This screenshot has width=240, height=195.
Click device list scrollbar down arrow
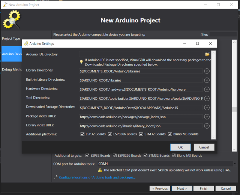pyautogui.click(x=234, y=149)
